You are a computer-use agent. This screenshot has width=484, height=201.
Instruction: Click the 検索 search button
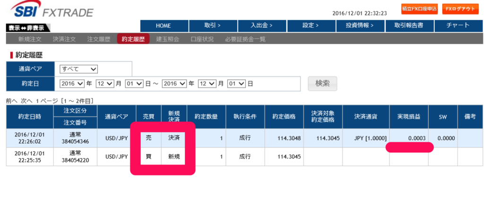[322, 84]
